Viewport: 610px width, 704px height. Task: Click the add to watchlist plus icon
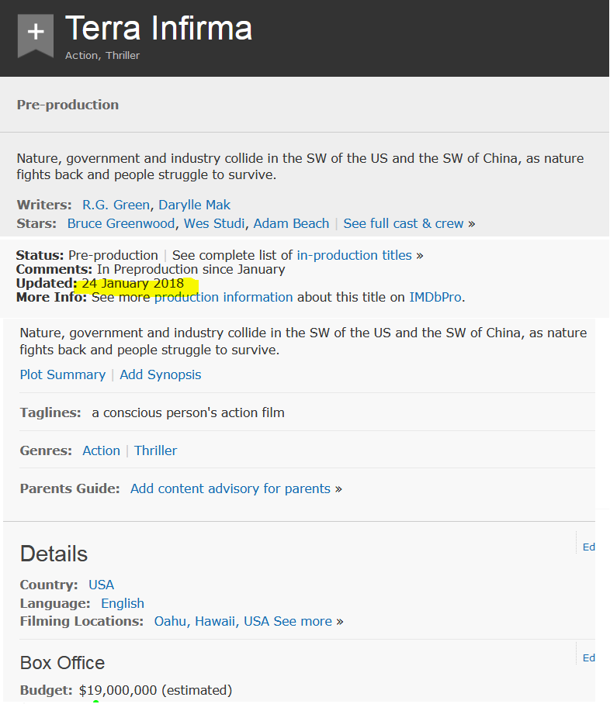36,33
